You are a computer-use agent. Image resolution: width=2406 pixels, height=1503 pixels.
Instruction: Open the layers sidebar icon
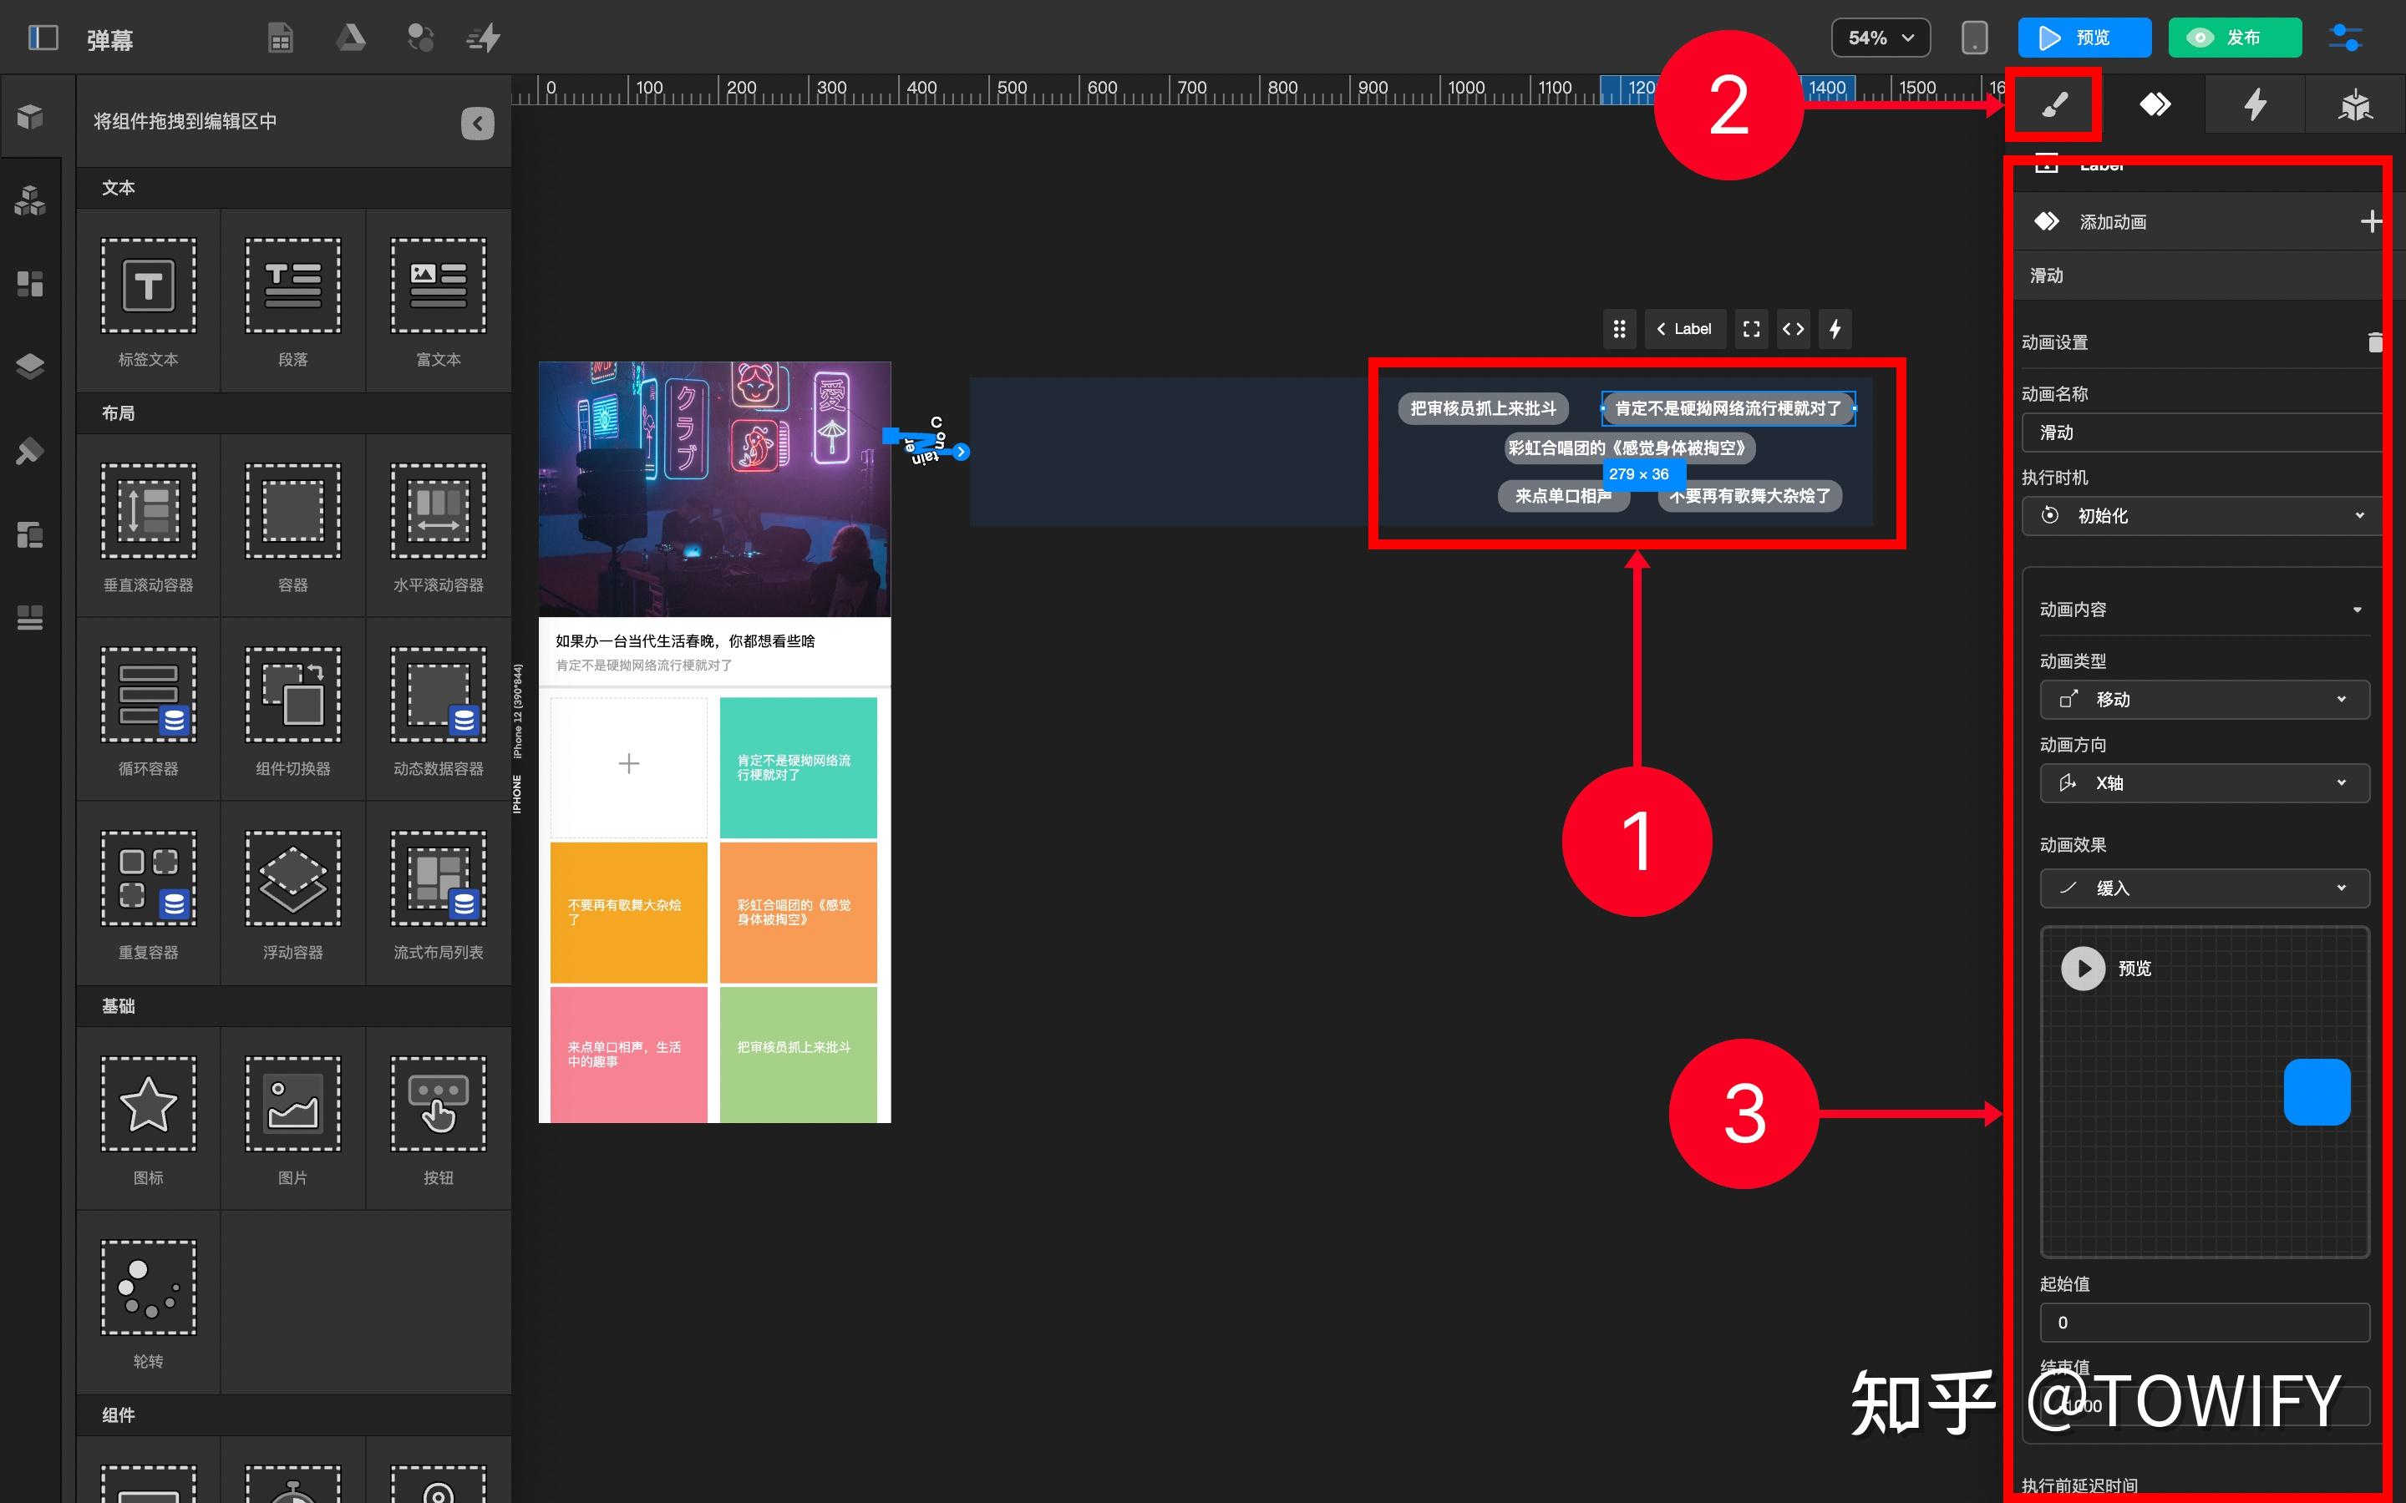click(x=30, y=367)
